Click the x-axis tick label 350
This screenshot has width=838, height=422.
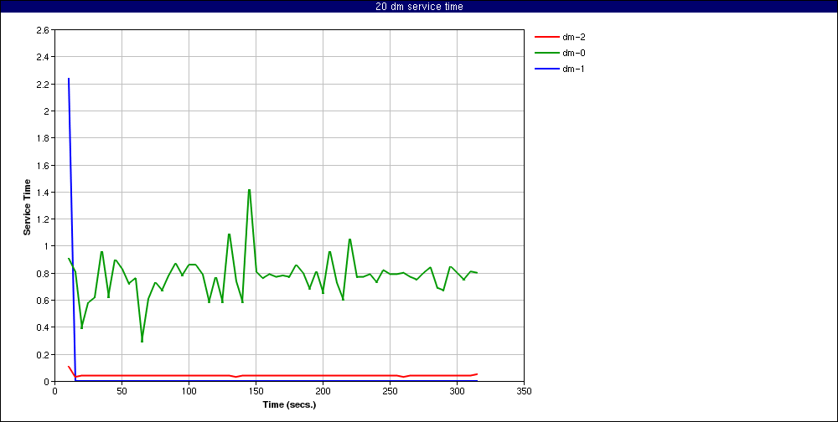[524, 391]
